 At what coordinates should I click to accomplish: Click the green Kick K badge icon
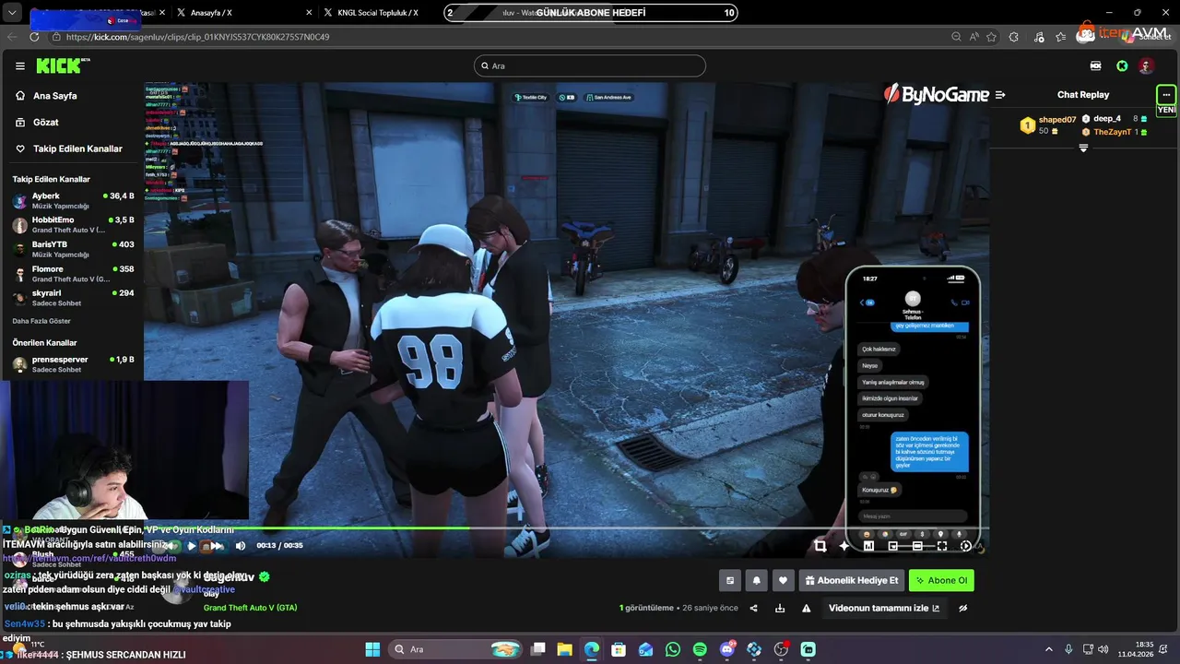tap(1122, 65)
